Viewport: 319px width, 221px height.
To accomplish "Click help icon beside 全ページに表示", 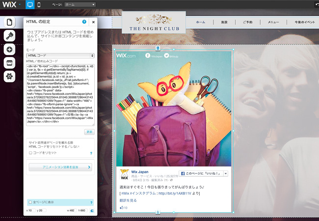I will [91, 202].
